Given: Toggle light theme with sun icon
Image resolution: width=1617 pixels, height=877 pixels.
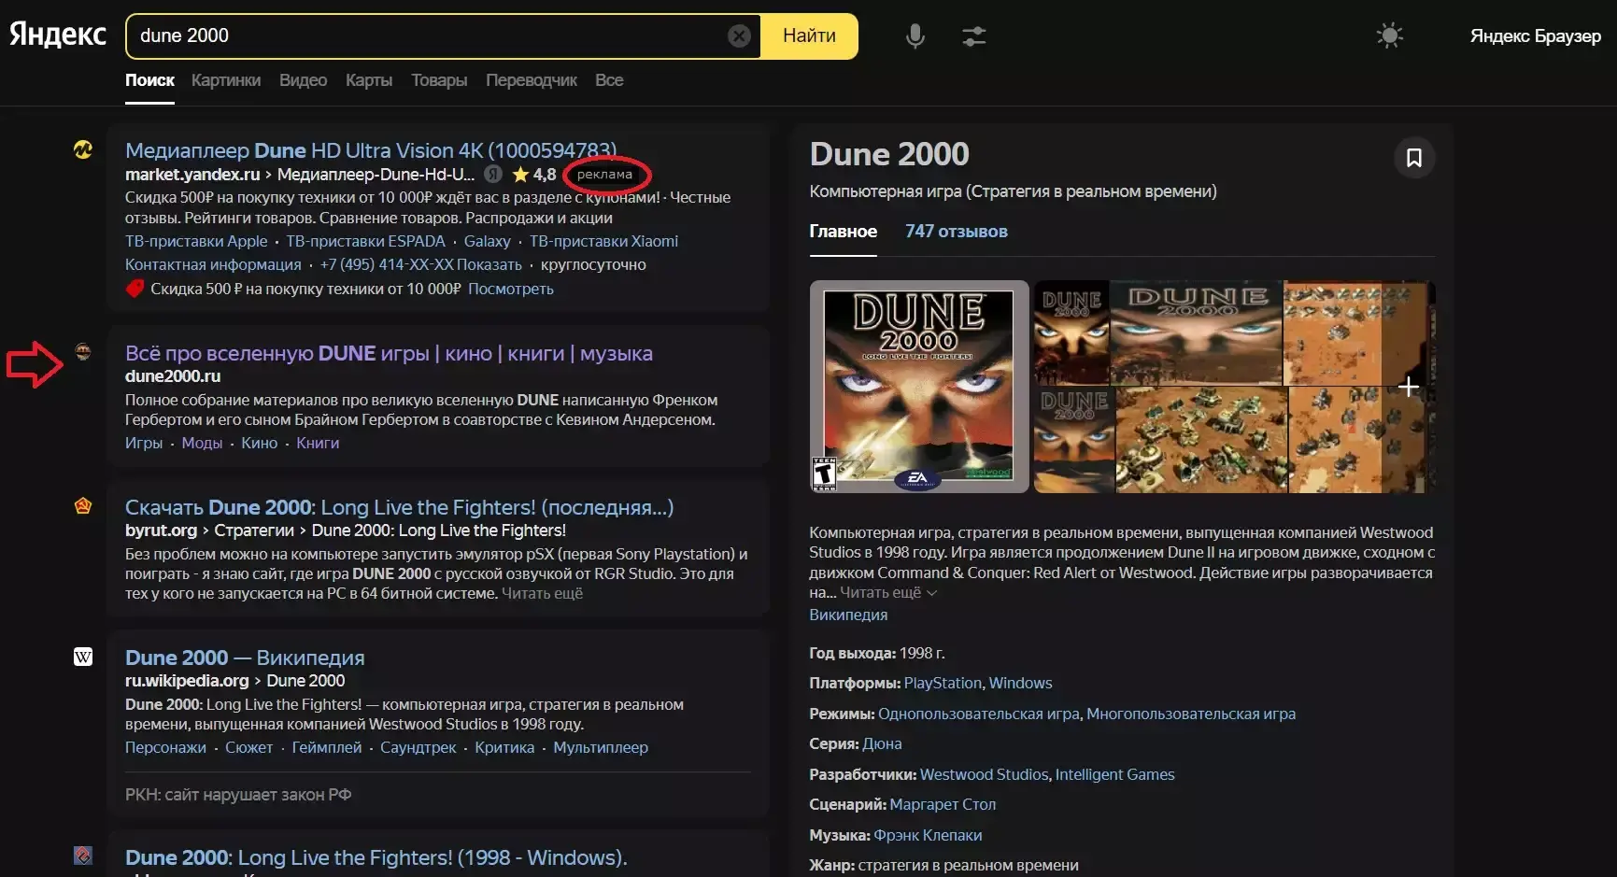Looking at the screenshot, I should (x=1390, y=35).
